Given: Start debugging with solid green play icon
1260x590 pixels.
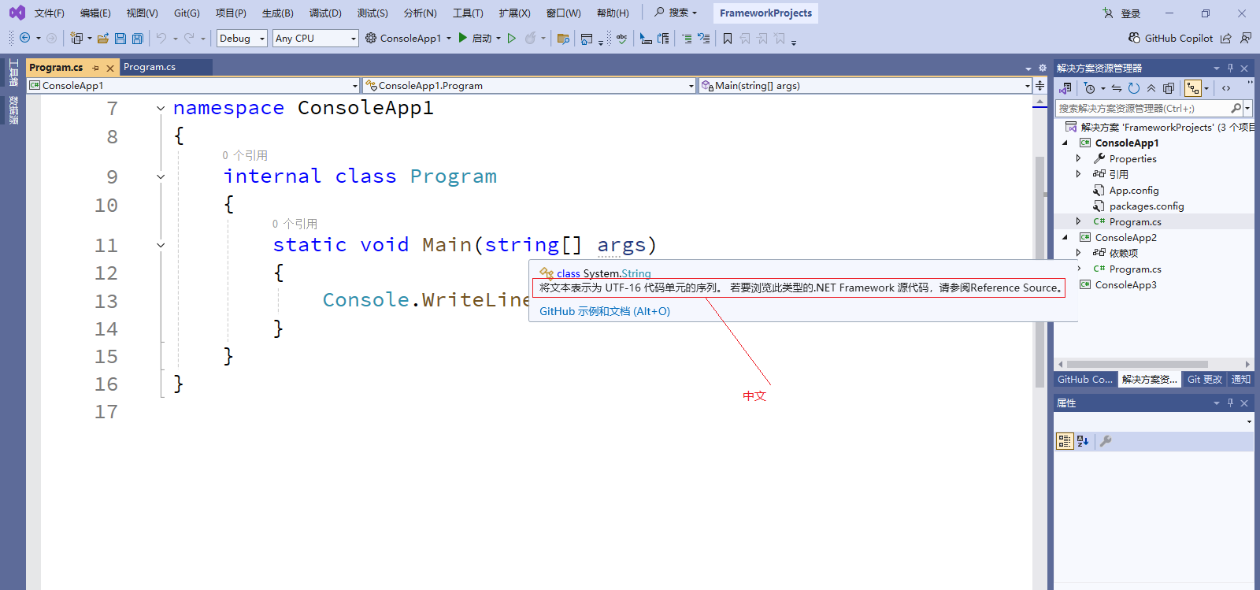Looking at the screenshot, I should tap(463, 38).
